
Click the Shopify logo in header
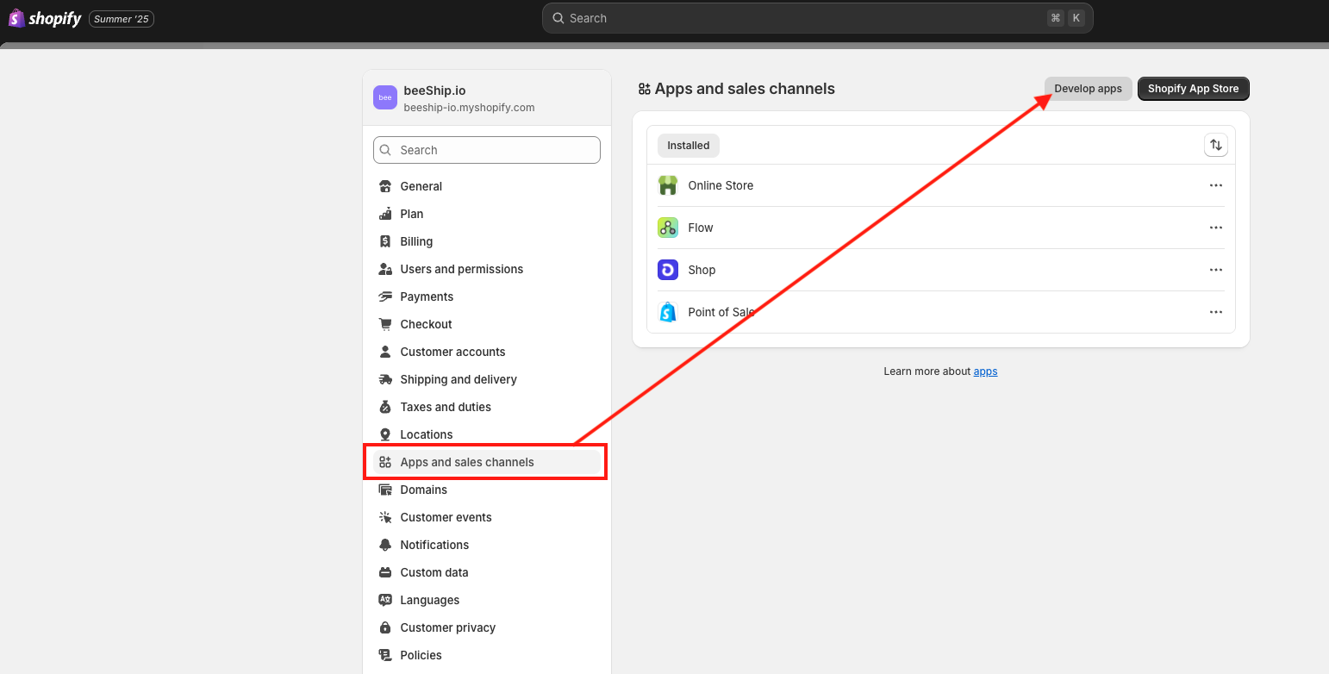(45, 18)
